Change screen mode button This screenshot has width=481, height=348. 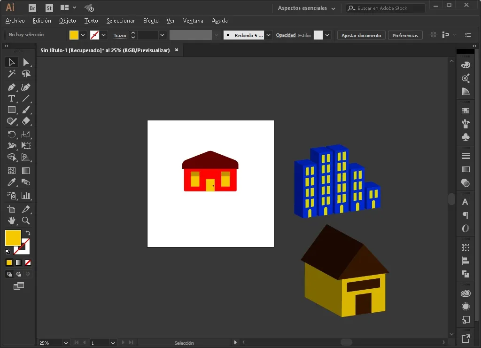coord(19,286)
